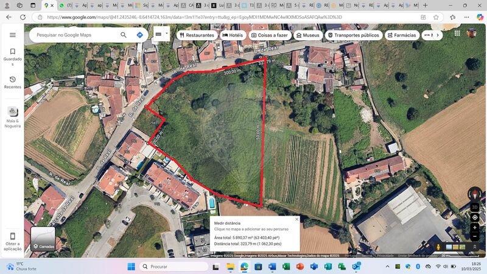Drop the Street View pegman icon
This screenshot has height=274, width=487.
[438, 247]
